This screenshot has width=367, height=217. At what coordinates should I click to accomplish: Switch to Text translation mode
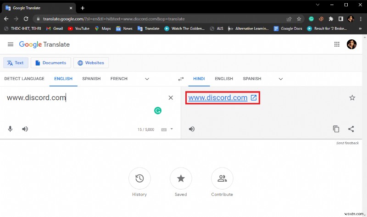pyautogui.click(x=16, y=63)
